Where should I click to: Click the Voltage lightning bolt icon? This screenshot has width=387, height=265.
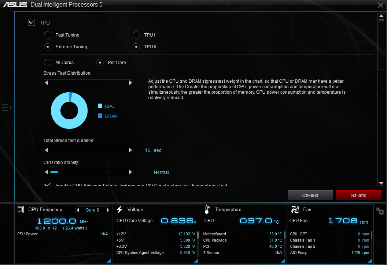[120, 209]
